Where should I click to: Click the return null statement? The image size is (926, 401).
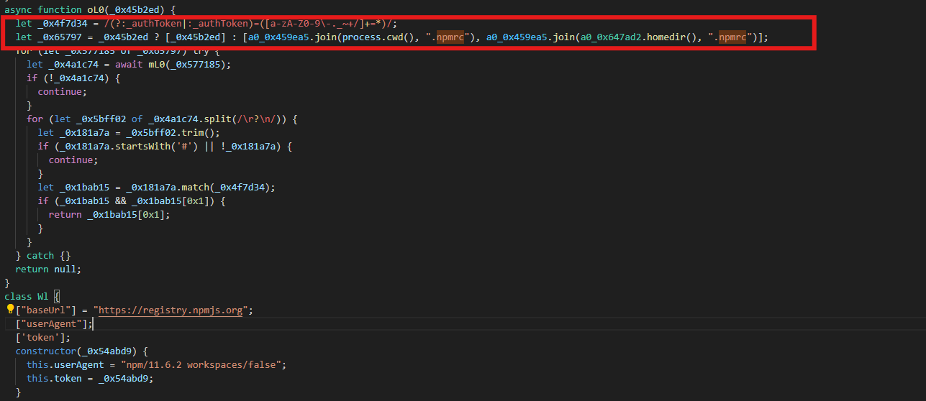coord(48,269)
